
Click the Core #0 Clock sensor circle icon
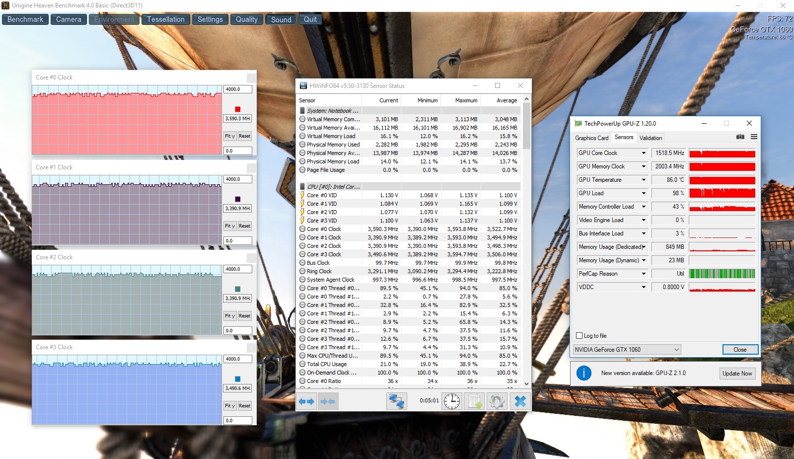[x=302, y=229]
